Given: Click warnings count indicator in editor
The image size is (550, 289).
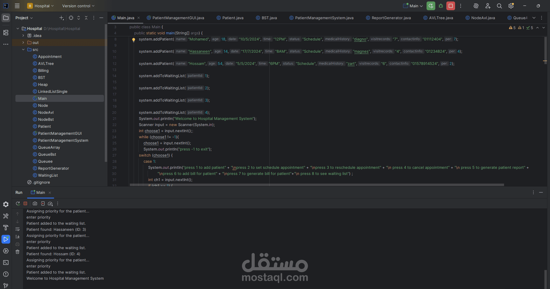Looking at the screenshot, I should pos(512,28).
